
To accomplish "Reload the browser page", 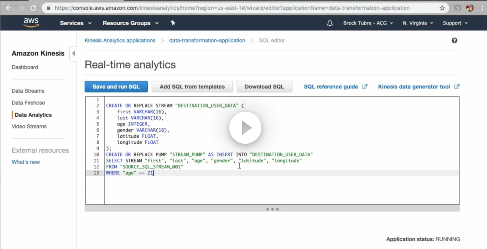I will coord(33,8).
